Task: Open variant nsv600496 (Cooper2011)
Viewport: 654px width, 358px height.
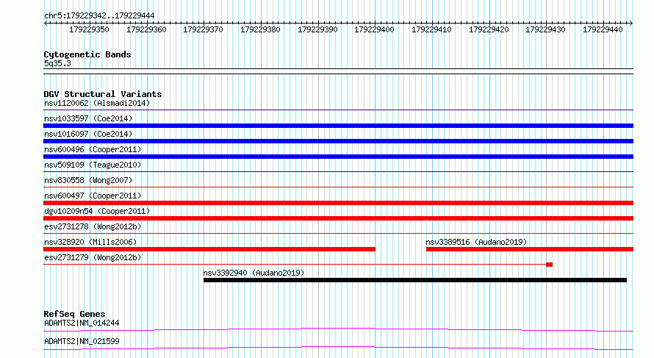Action: point(93,149)
